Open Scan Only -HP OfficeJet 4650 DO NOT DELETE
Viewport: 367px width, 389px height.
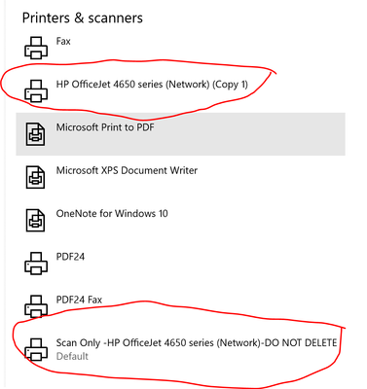pos(197,342)
